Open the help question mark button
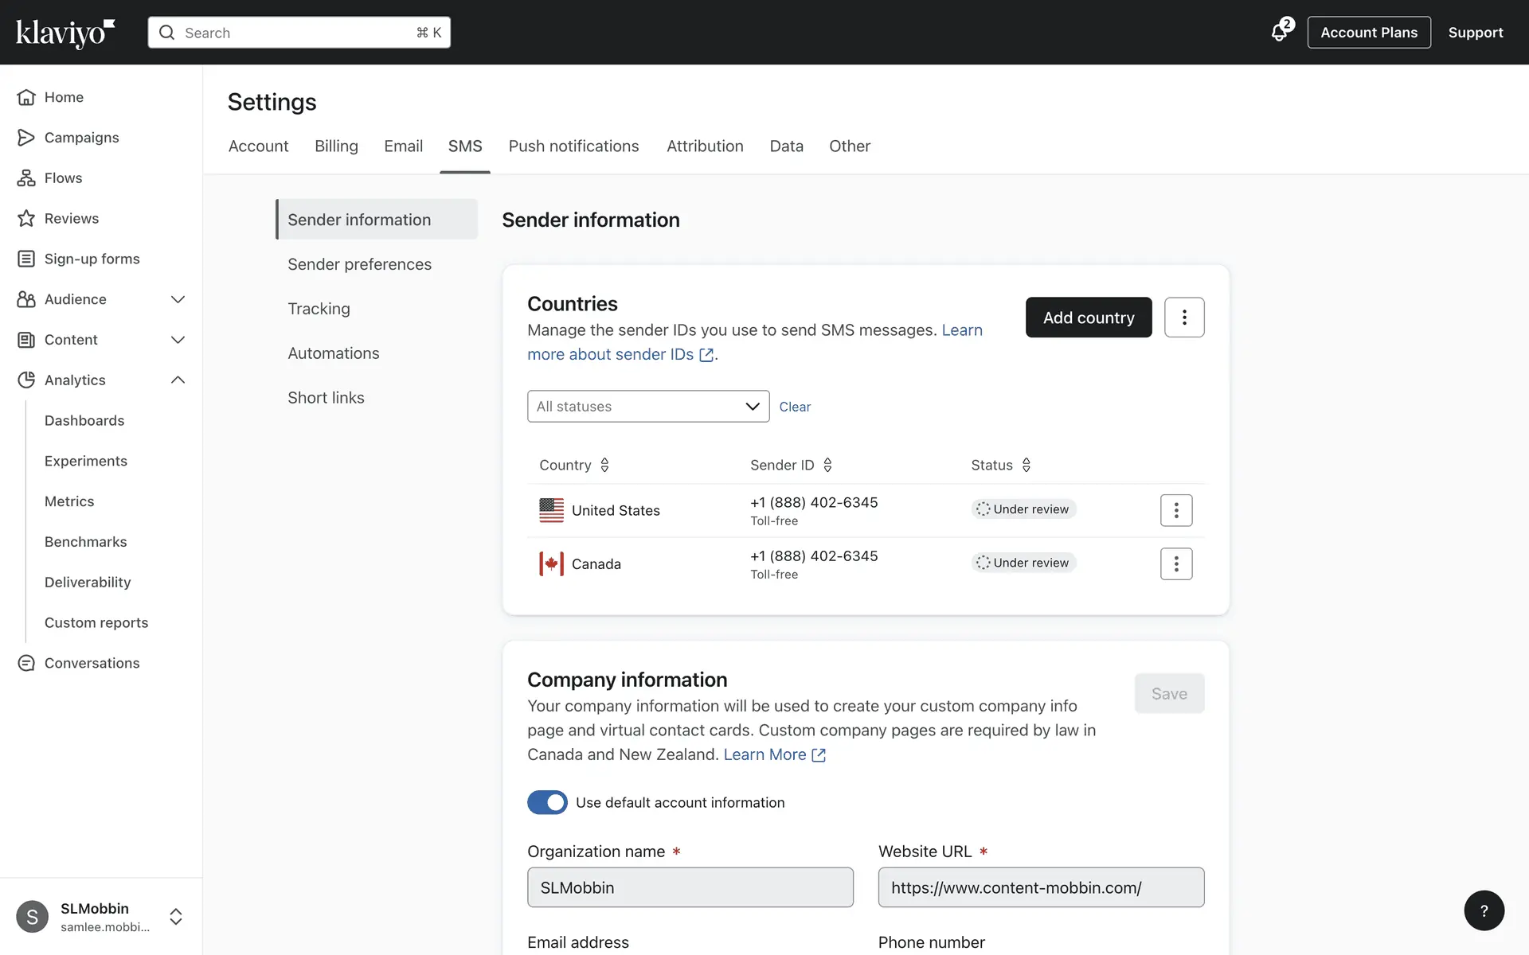Viewport: 1529px width, 955px height. coord(1484,910)
